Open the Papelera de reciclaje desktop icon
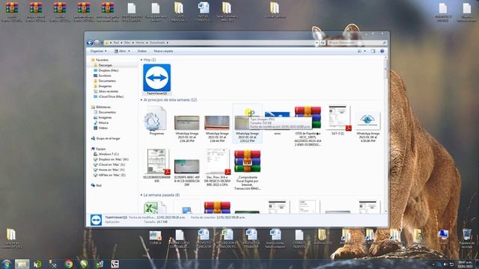The width and height of the screenshot is (479, 269). [x=466, y=238]
